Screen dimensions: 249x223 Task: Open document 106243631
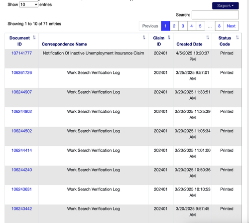pyautogui.click(x=21, y=190)
